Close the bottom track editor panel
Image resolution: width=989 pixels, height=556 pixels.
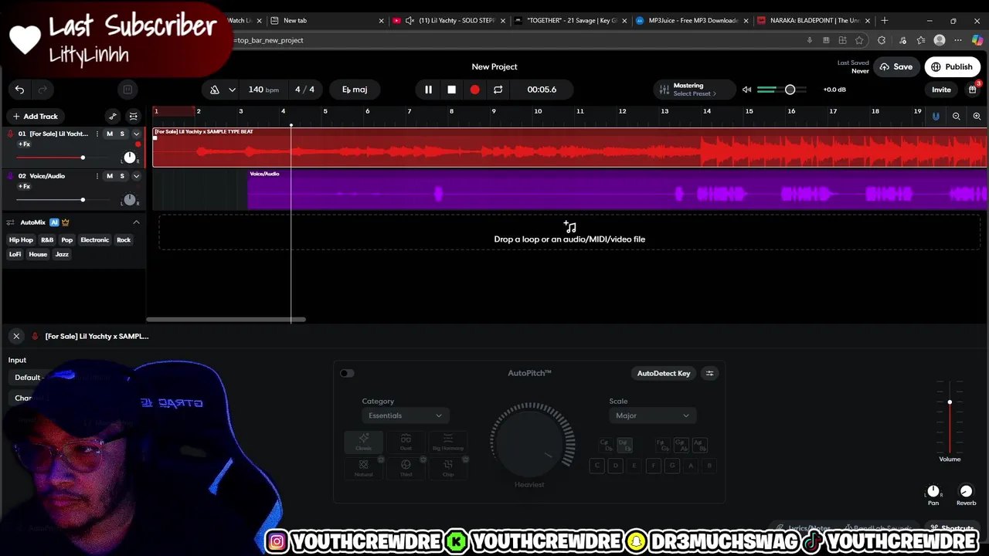pyautogui.click(x=16, y=336)
